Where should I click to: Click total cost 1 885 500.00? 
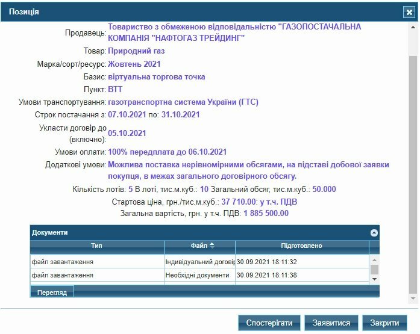(x=266, y=214)
